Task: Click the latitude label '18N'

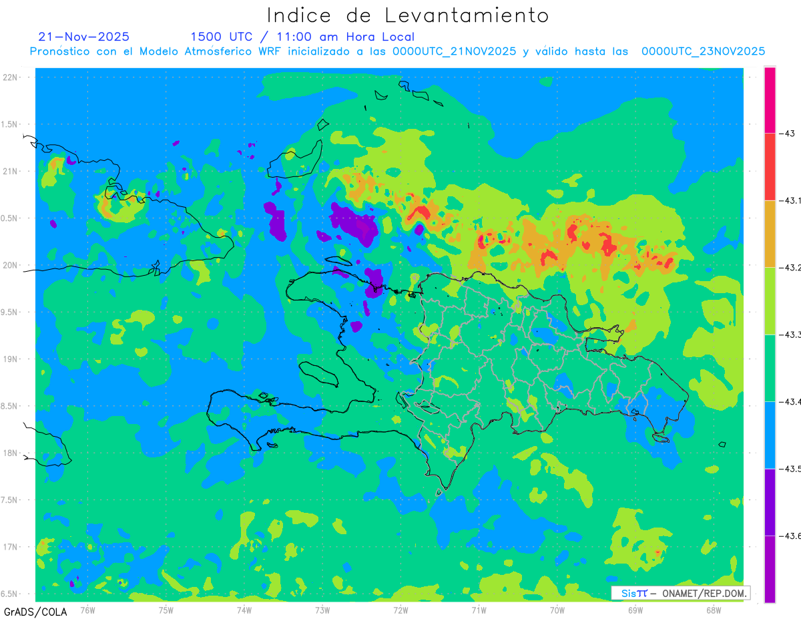Action: (10, 453)
